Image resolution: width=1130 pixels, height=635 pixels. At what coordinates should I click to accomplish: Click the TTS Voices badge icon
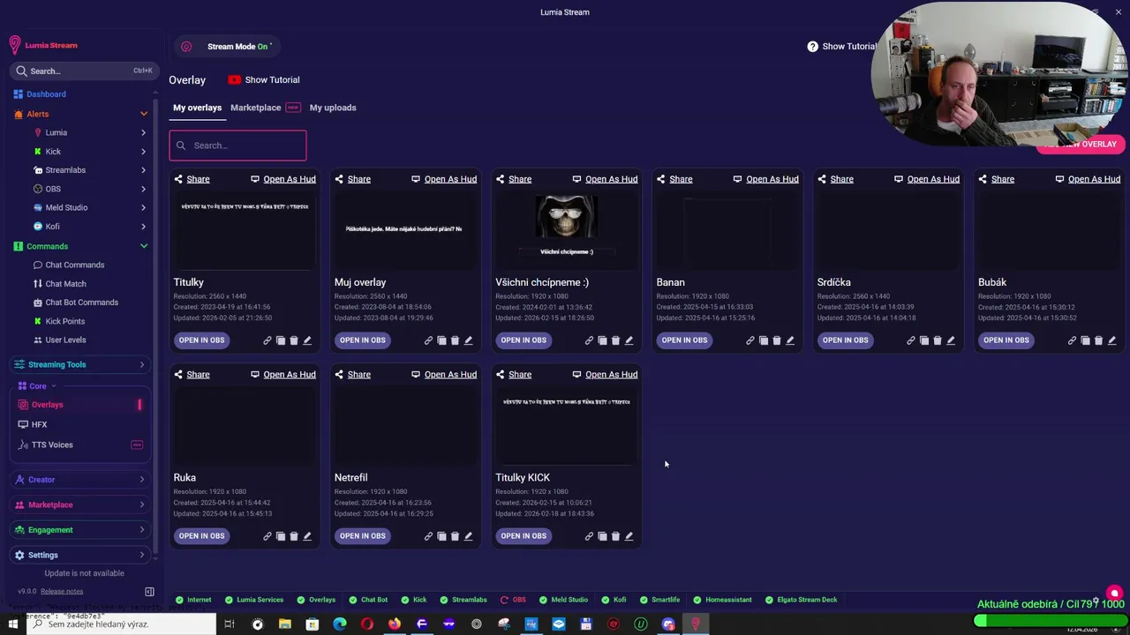click(137, 444)
